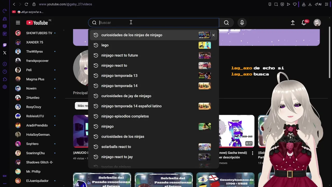Open GX Control speedometer icon in sidebar

click(x=5, y=11)
